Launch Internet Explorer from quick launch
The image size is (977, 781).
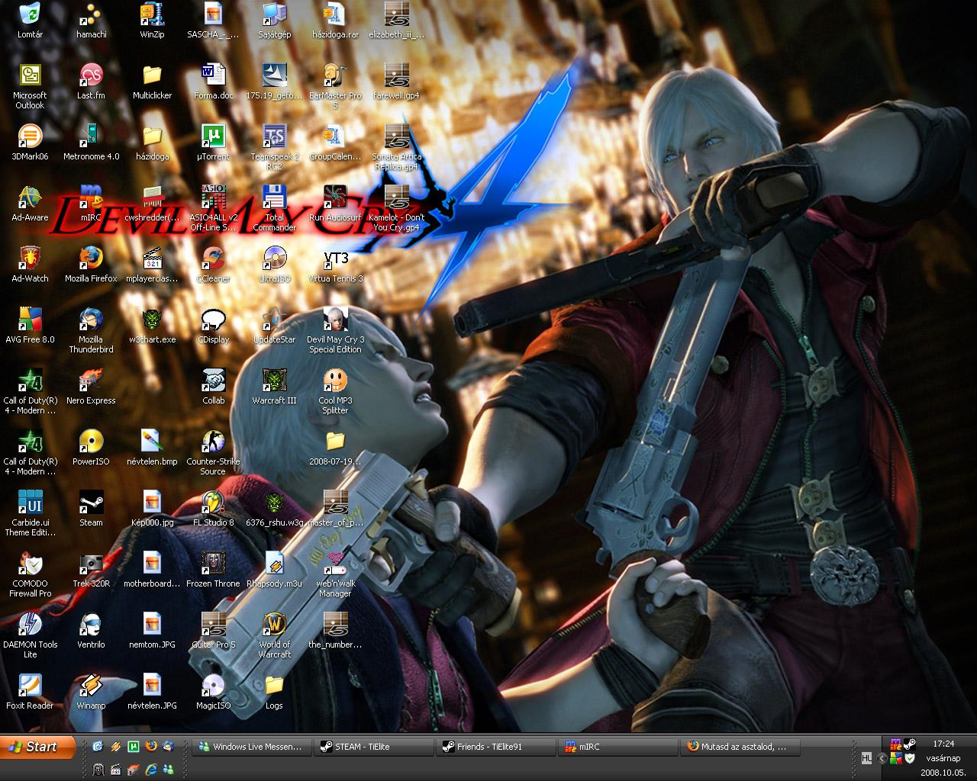151,769
